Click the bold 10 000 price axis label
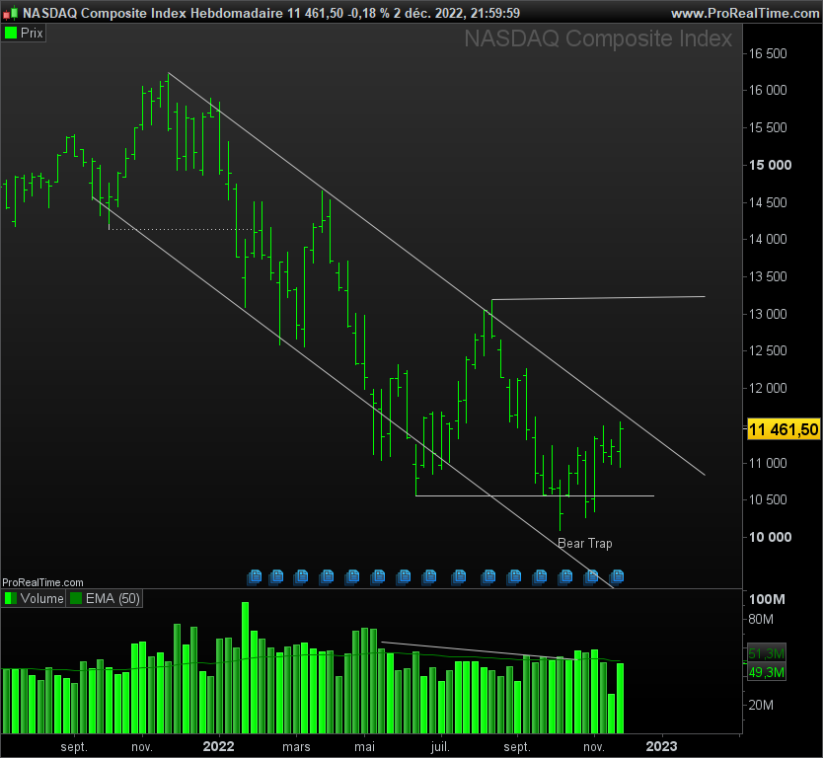The width and height of the screenshot is (823, 758). coord(770,537)
